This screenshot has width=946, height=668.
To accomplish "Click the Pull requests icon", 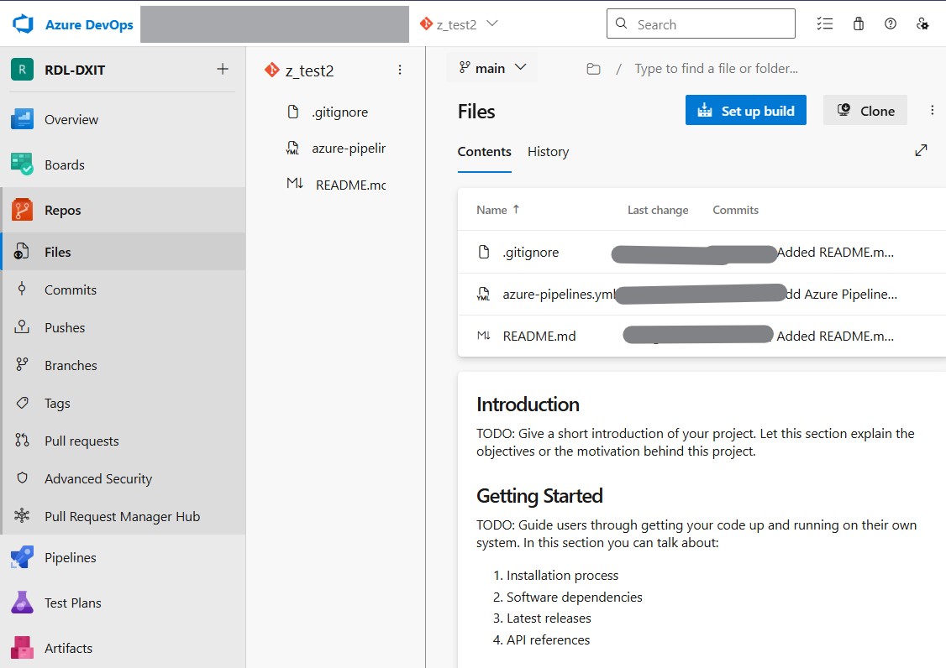I will (x=22, y=441).
